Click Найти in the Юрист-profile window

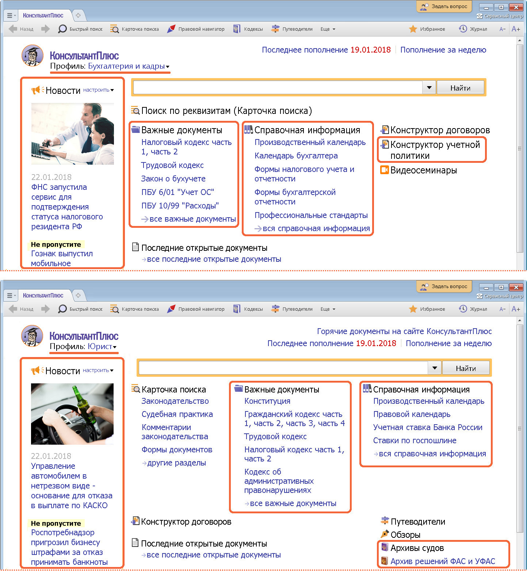click(x=466, y=368)
